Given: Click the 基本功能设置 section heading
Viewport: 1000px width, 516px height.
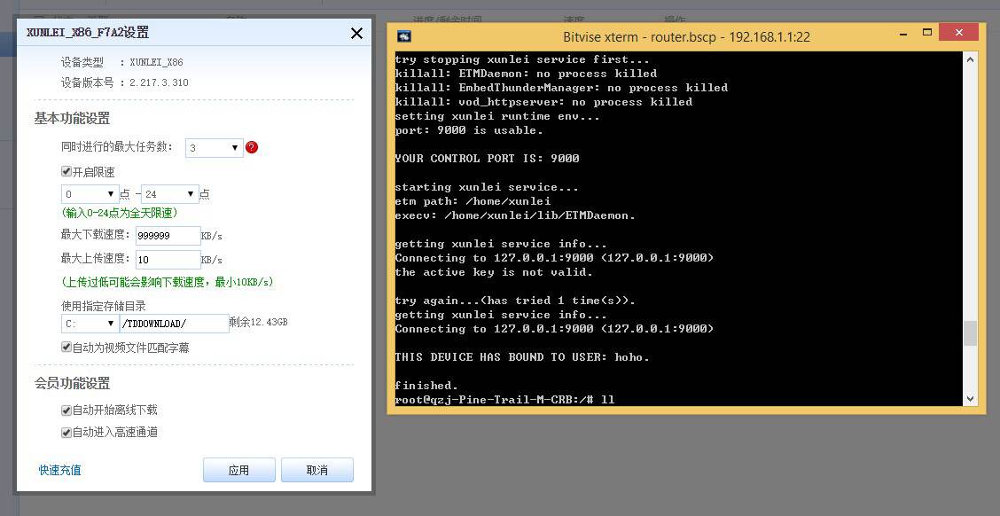Looking at the screenshot, I should pos(72,118).
